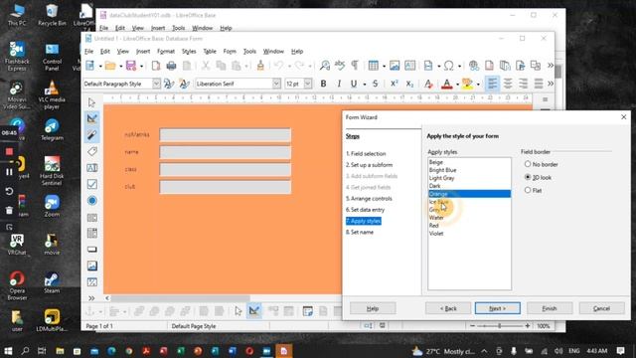Click the Insert Image icon
Screen dimensions: 636x358
click(x=395, y=66)
